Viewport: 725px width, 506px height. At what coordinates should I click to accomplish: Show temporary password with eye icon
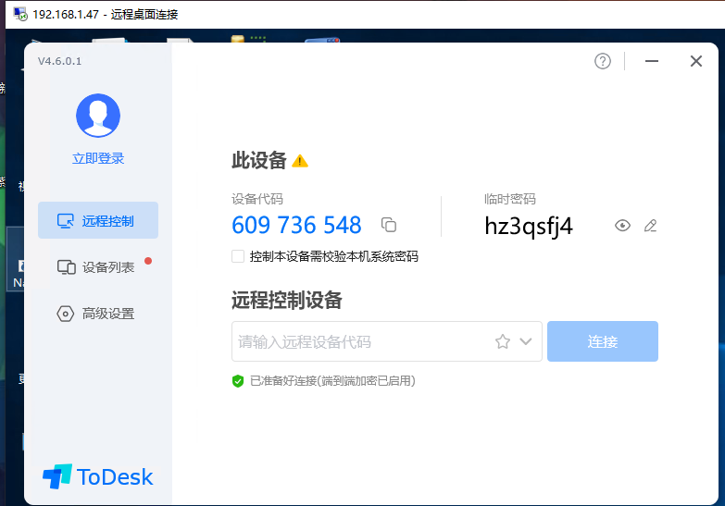[622, 225]
